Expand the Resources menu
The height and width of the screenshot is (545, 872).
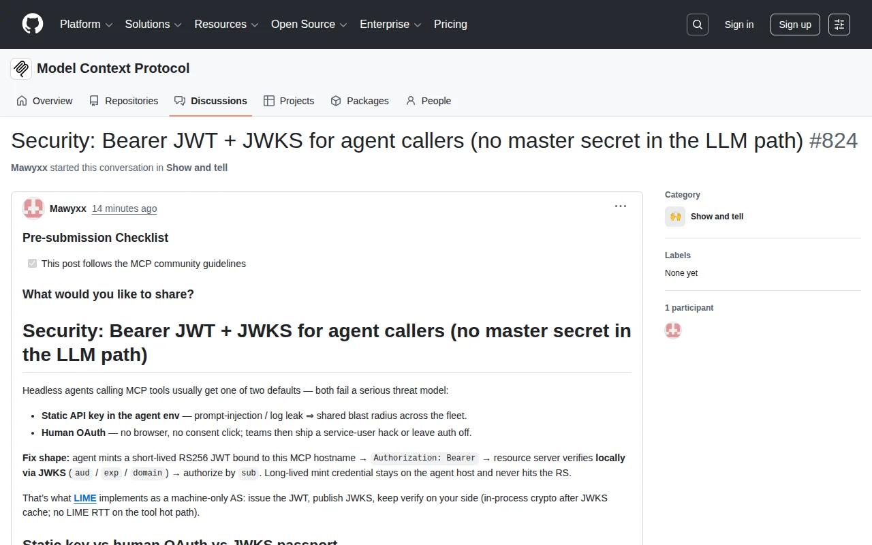226,25
